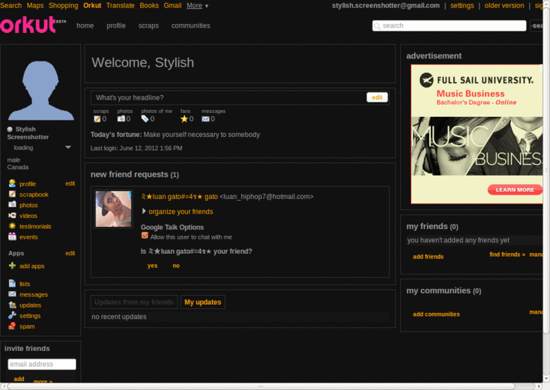Click the scrapbook notepad icon

pyautogui.click(x=12, y=194)
